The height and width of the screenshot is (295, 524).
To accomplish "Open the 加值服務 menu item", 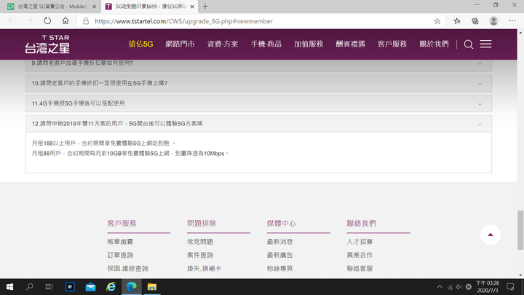I will coord(309,44).
